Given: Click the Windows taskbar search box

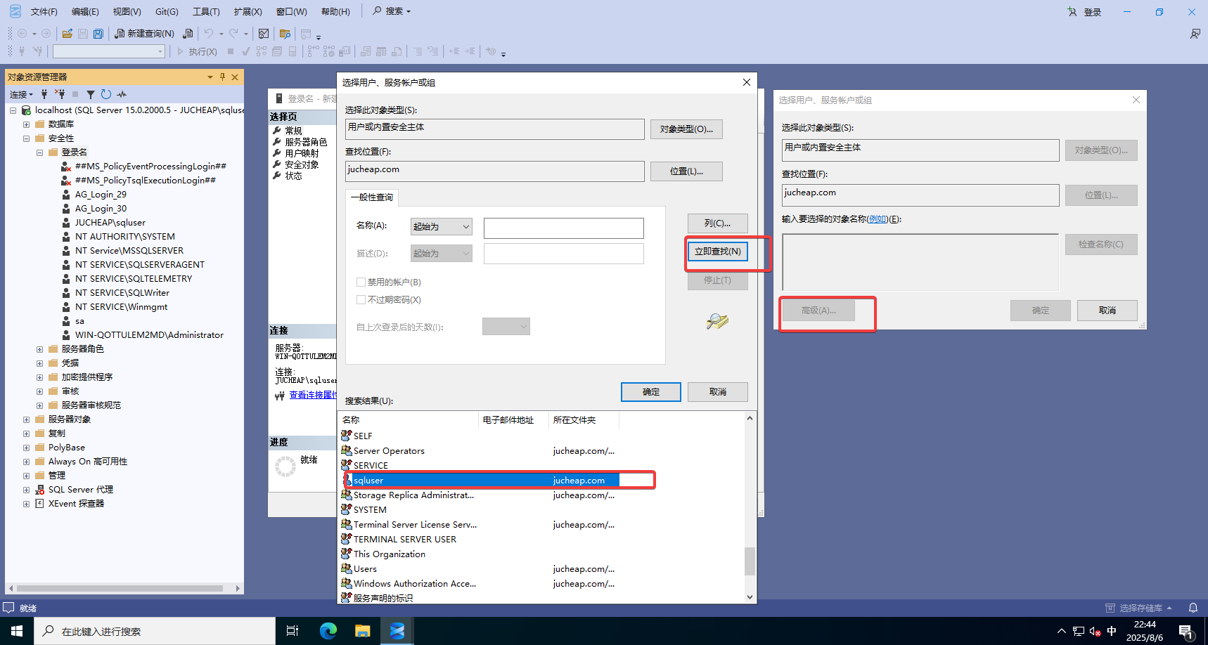Looking at the screenshot, I should pos(155,631).
